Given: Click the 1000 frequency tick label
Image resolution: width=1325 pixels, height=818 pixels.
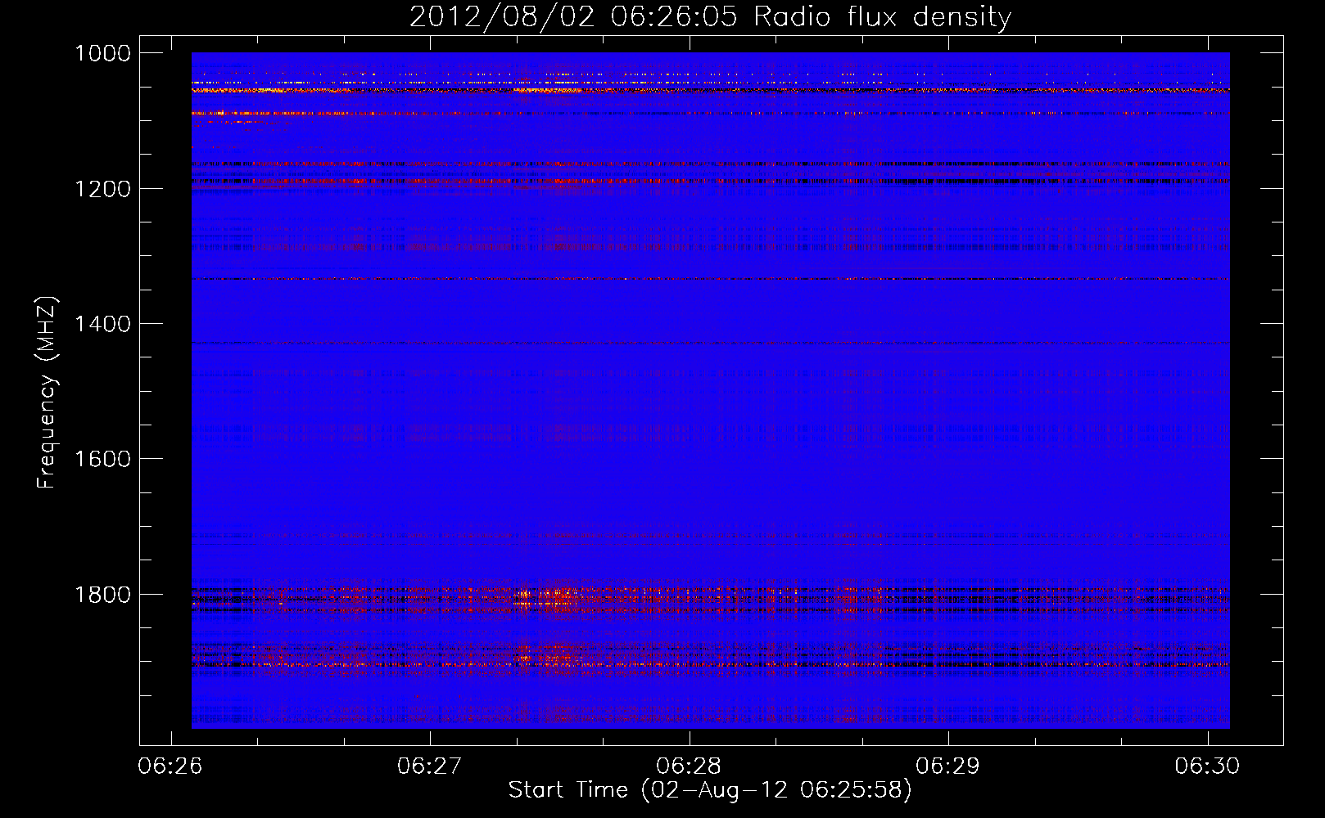Looking at the screenshot, I should tap(102, 53).
